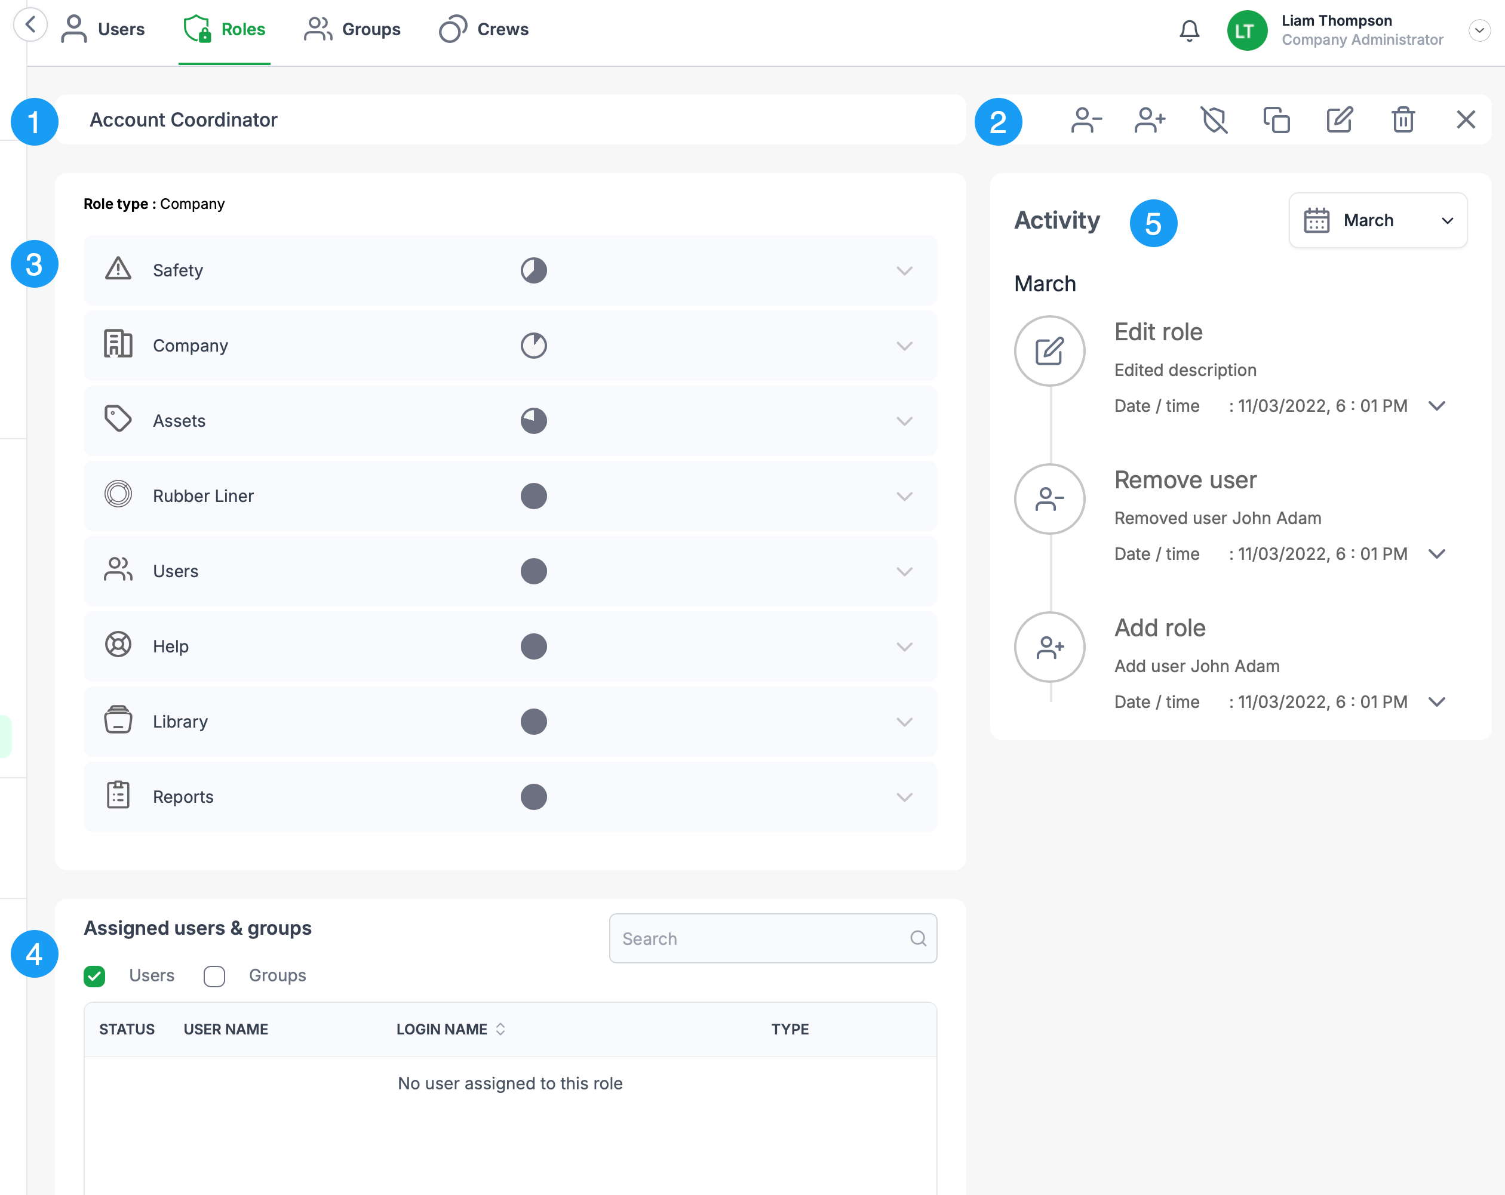
Task: Open notifications bell icon
Action: tap(1190, 30)
